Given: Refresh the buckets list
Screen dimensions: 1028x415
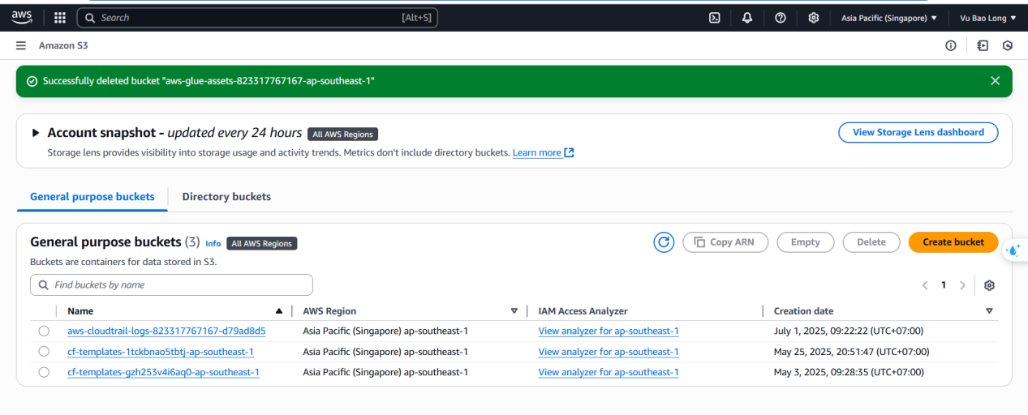Looking at the screenshot, I should click(664, 242).
